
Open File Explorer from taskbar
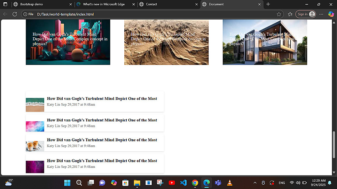(x=137, y=183)
